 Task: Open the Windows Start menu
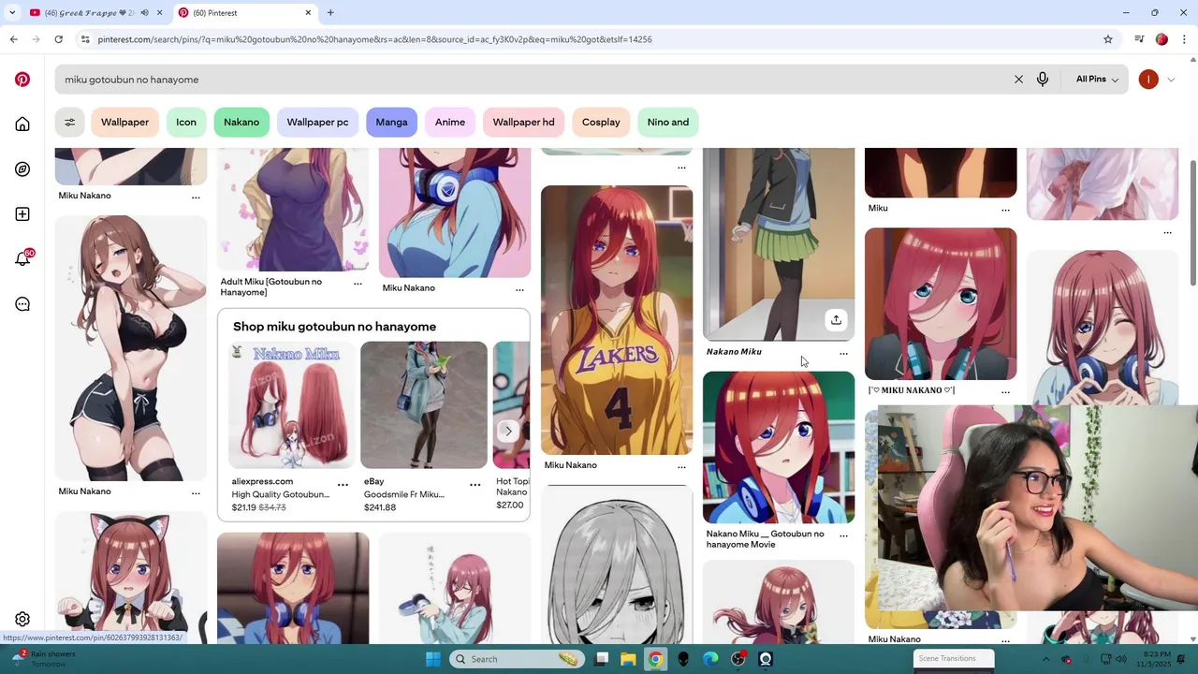tap(433, 659)
